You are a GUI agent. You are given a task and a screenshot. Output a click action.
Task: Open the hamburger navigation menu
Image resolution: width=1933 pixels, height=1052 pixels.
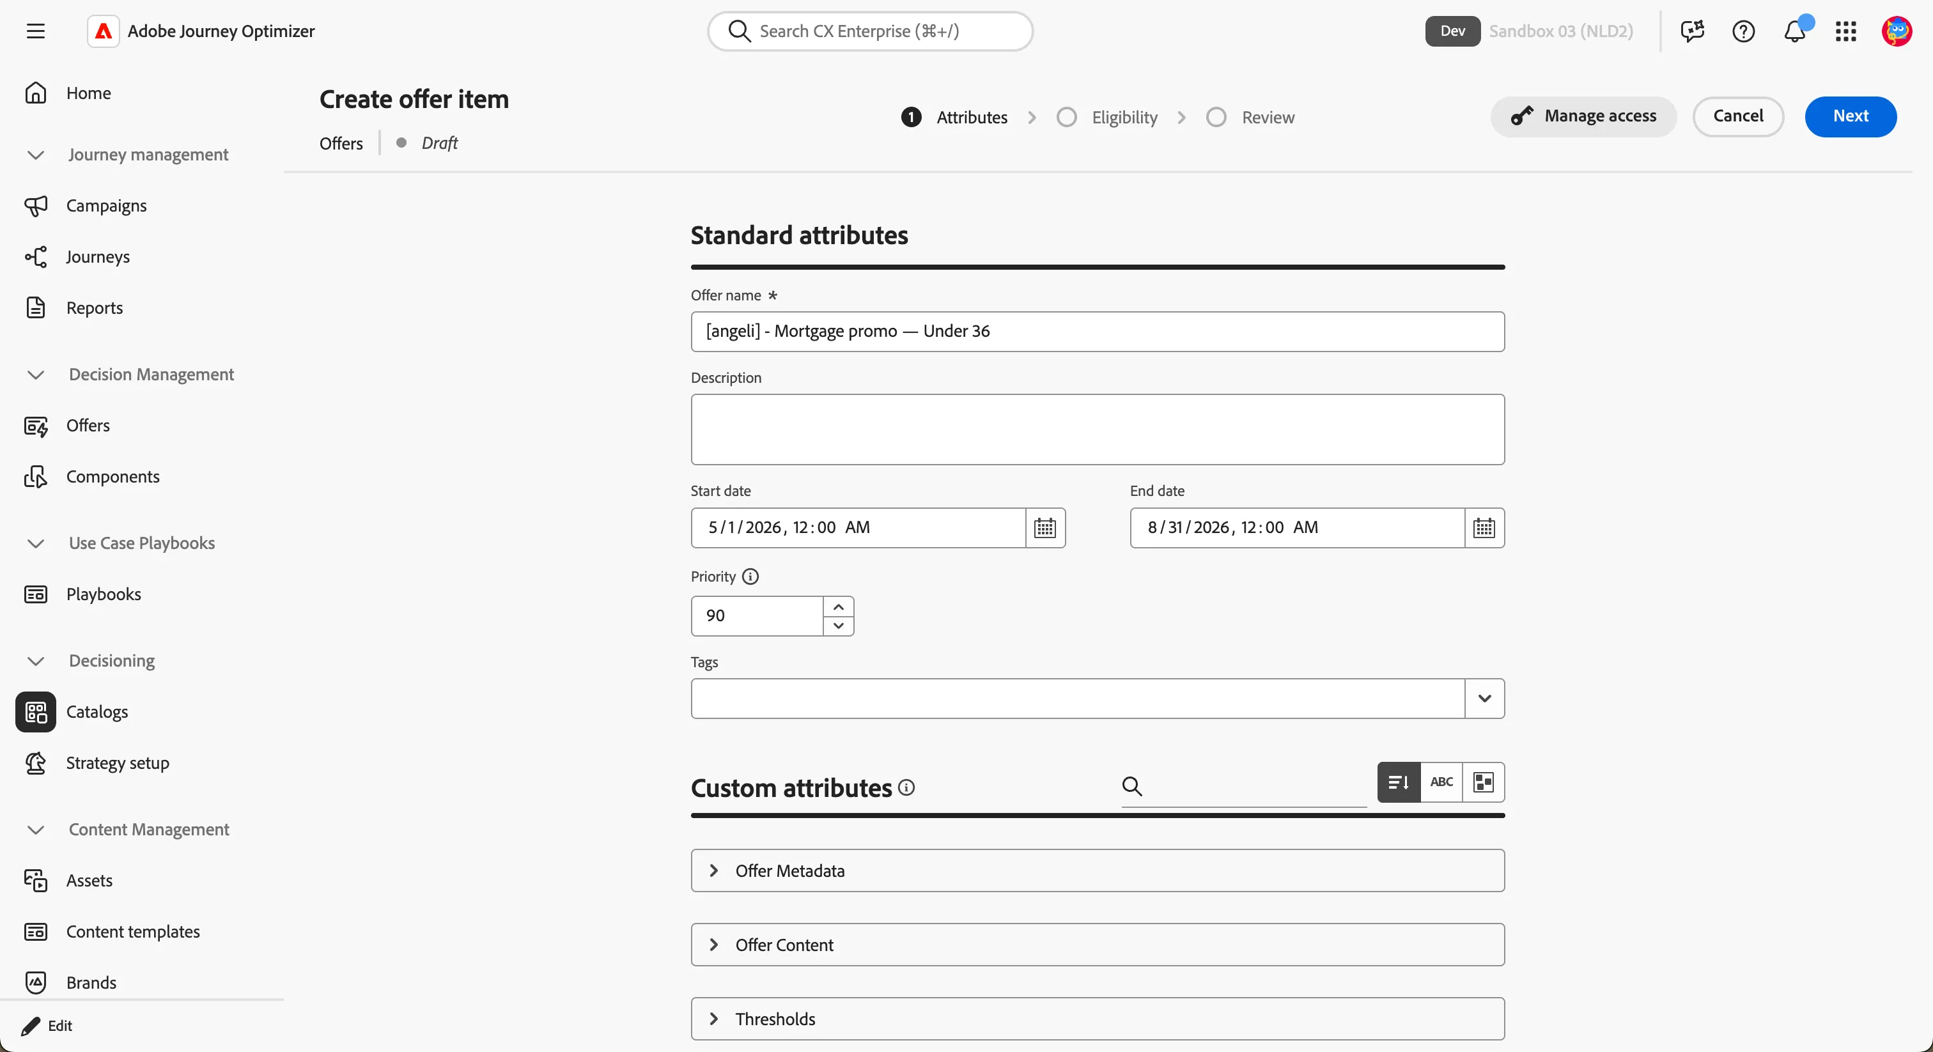point(35,31)
